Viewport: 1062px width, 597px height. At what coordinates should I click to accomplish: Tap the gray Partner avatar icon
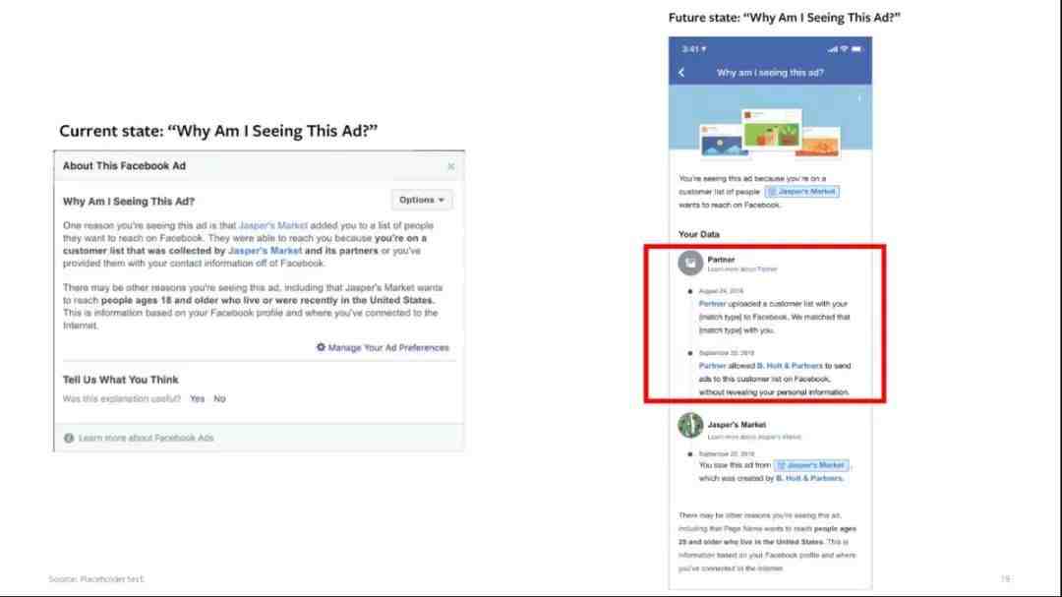(x=690, y=263)
